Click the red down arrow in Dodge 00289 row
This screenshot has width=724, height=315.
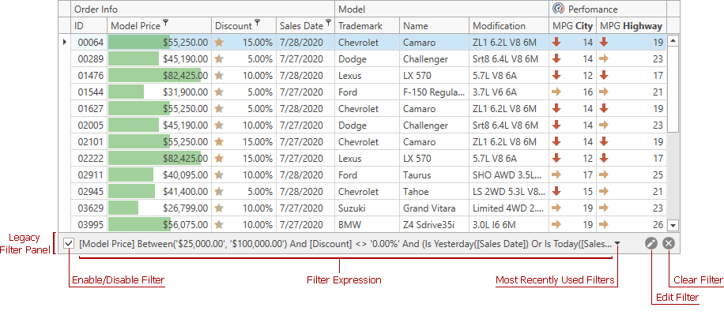click(556, 58)
